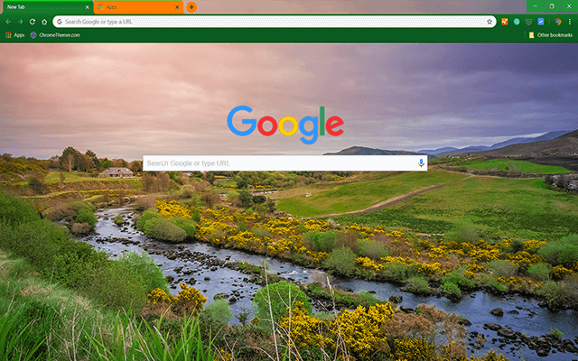The image size is (578, 361).
Task: Close the Chrome window
Action: pos(569,6)
